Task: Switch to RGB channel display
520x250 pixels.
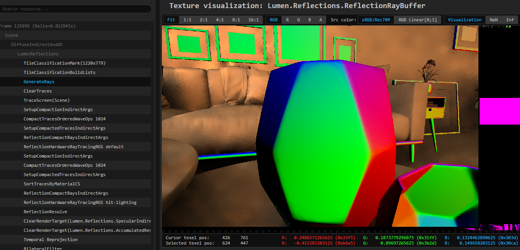Action: pyautogui.click(x=273, y=19)
